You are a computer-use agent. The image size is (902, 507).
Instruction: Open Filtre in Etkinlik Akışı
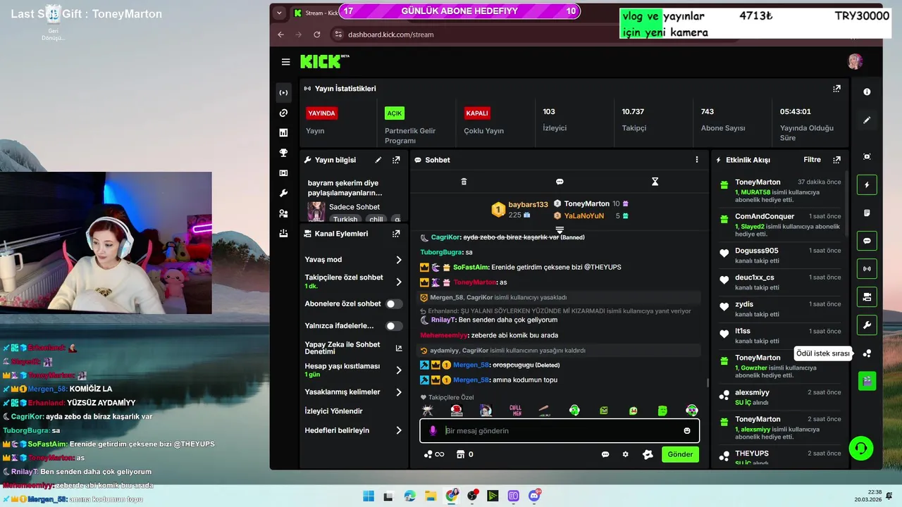[x=813, y=160]
